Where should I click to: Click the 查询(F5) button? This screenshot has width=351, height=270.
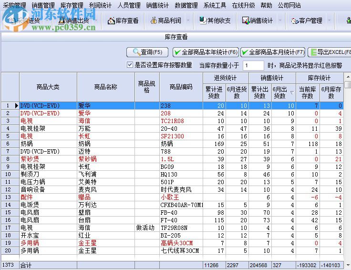point(147,52)
